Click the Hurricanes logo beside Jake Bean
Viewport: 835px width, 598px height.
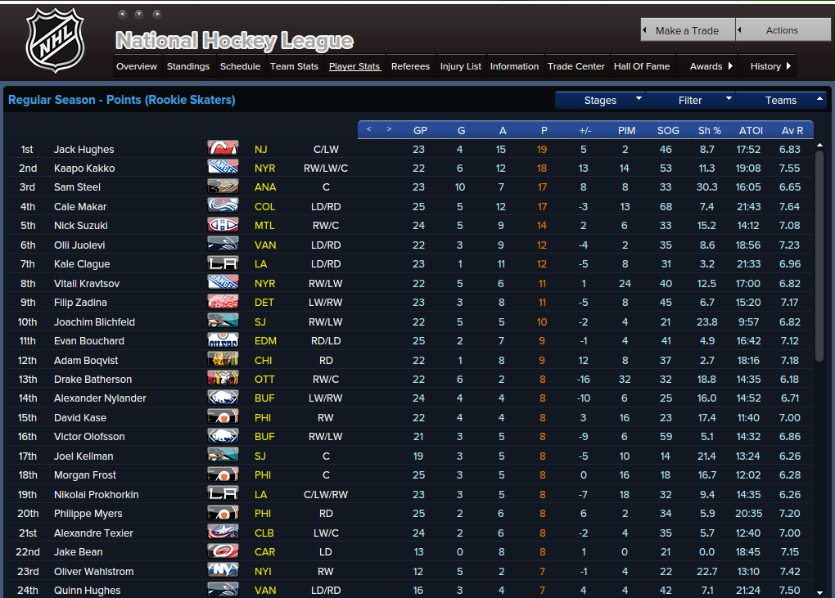[x=223, y=551]
